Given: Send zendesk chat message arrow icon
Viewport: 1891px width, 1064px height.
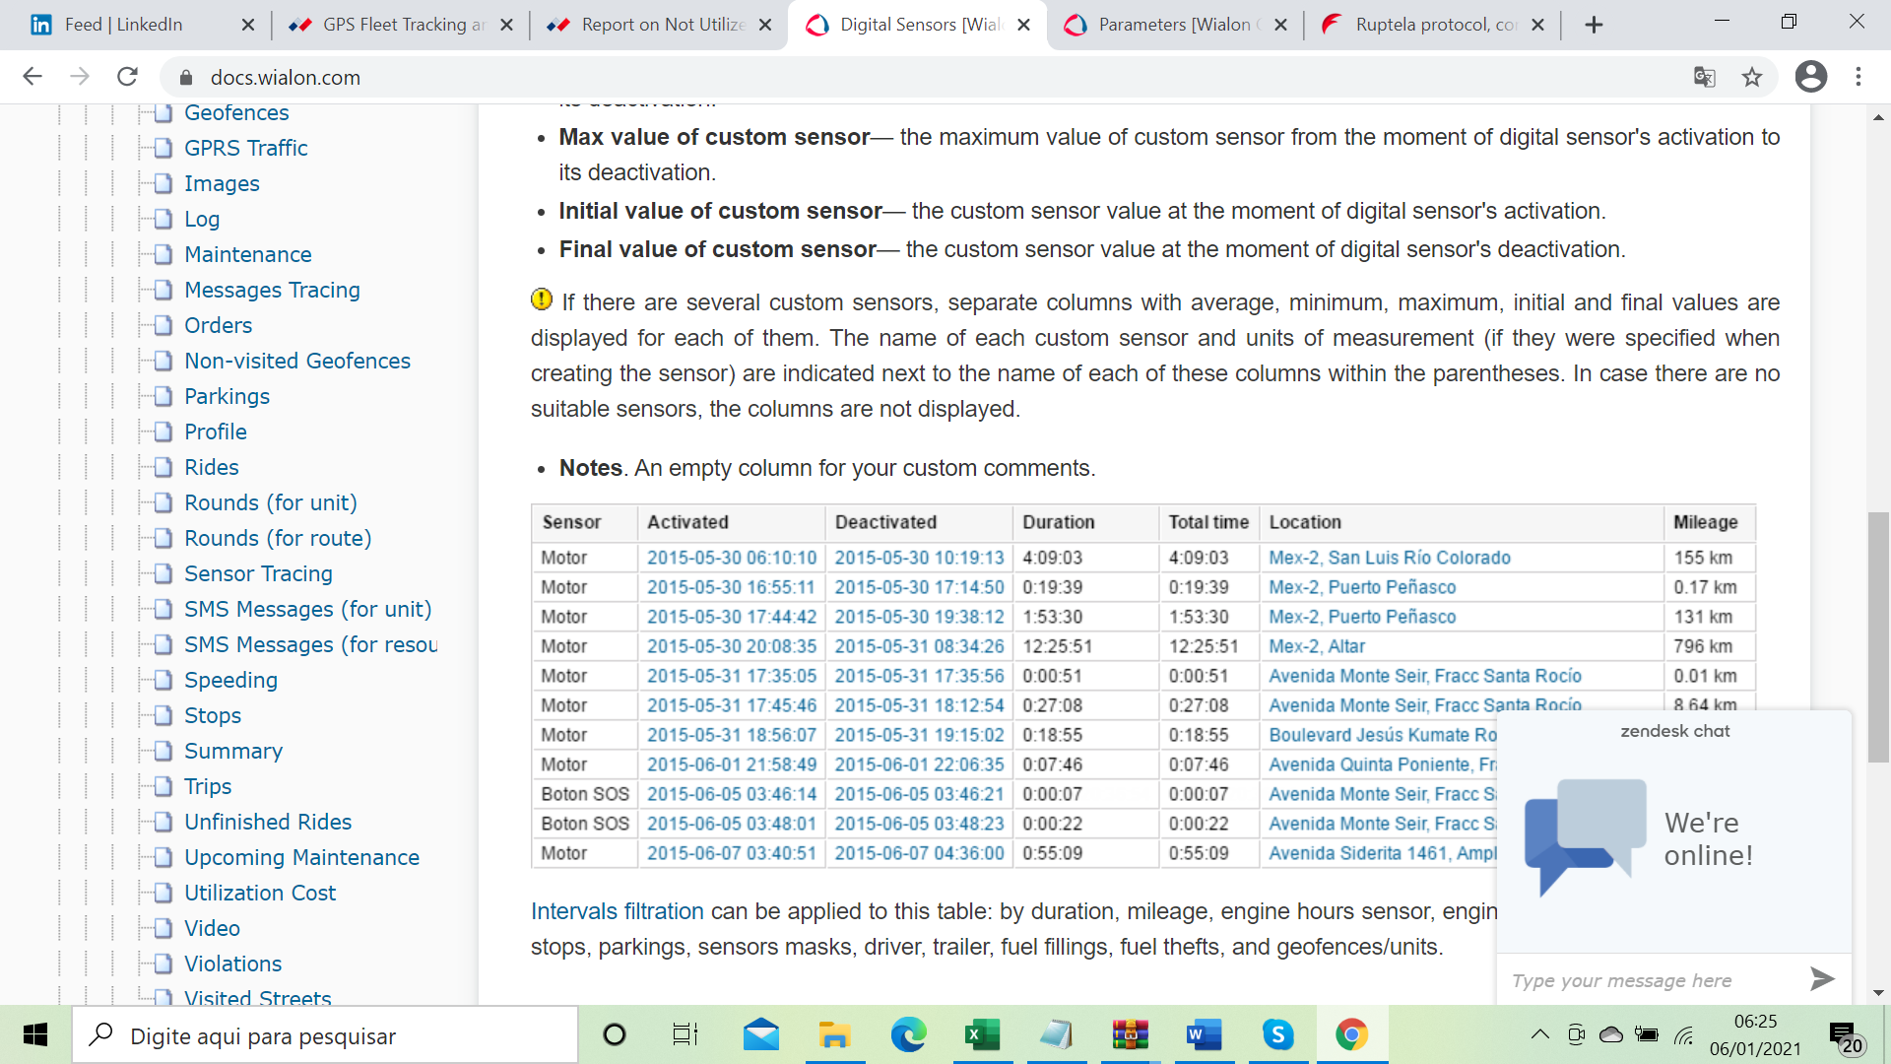Looking at the screenshot, I should 1821,979.
